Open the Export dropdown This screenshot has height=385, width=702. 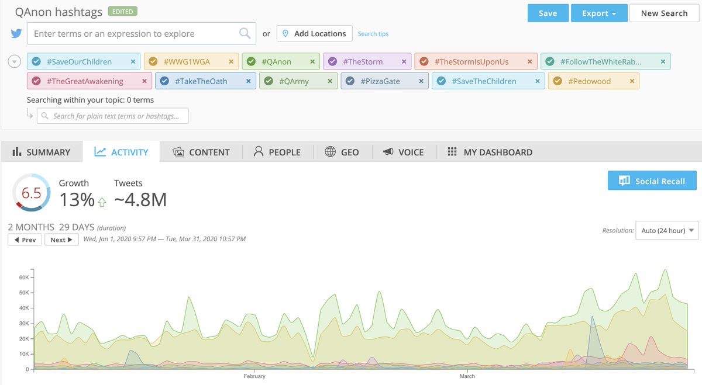[x=600, y=13]
